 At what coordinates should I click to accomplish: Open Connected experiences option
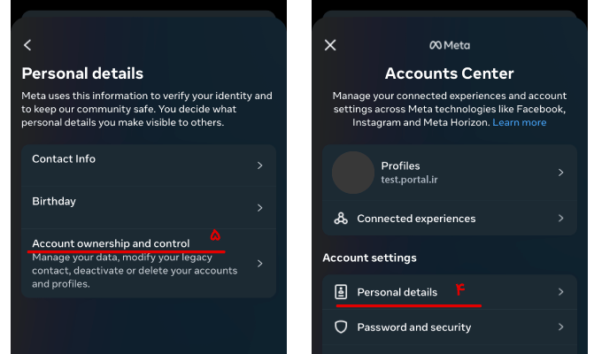tap(450, 219)
